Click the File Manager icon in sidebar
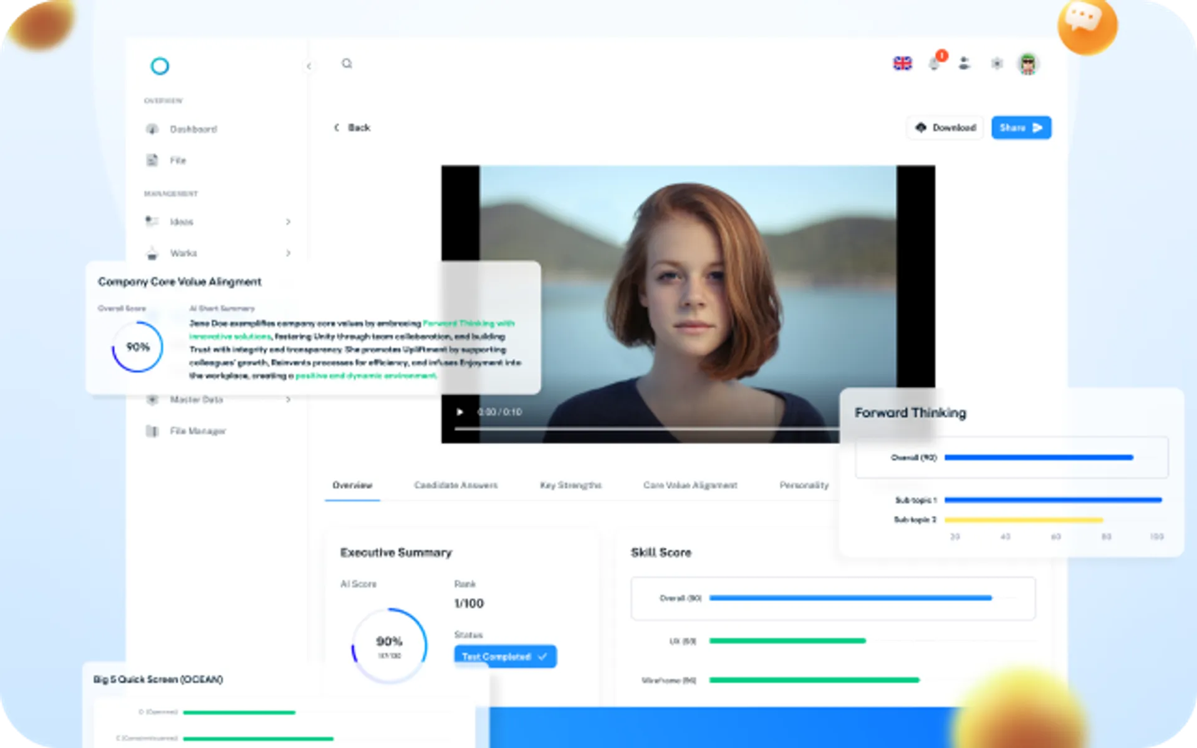This screenshot has height=748, width=1197. pyautogui.click(x=152, y=431)
